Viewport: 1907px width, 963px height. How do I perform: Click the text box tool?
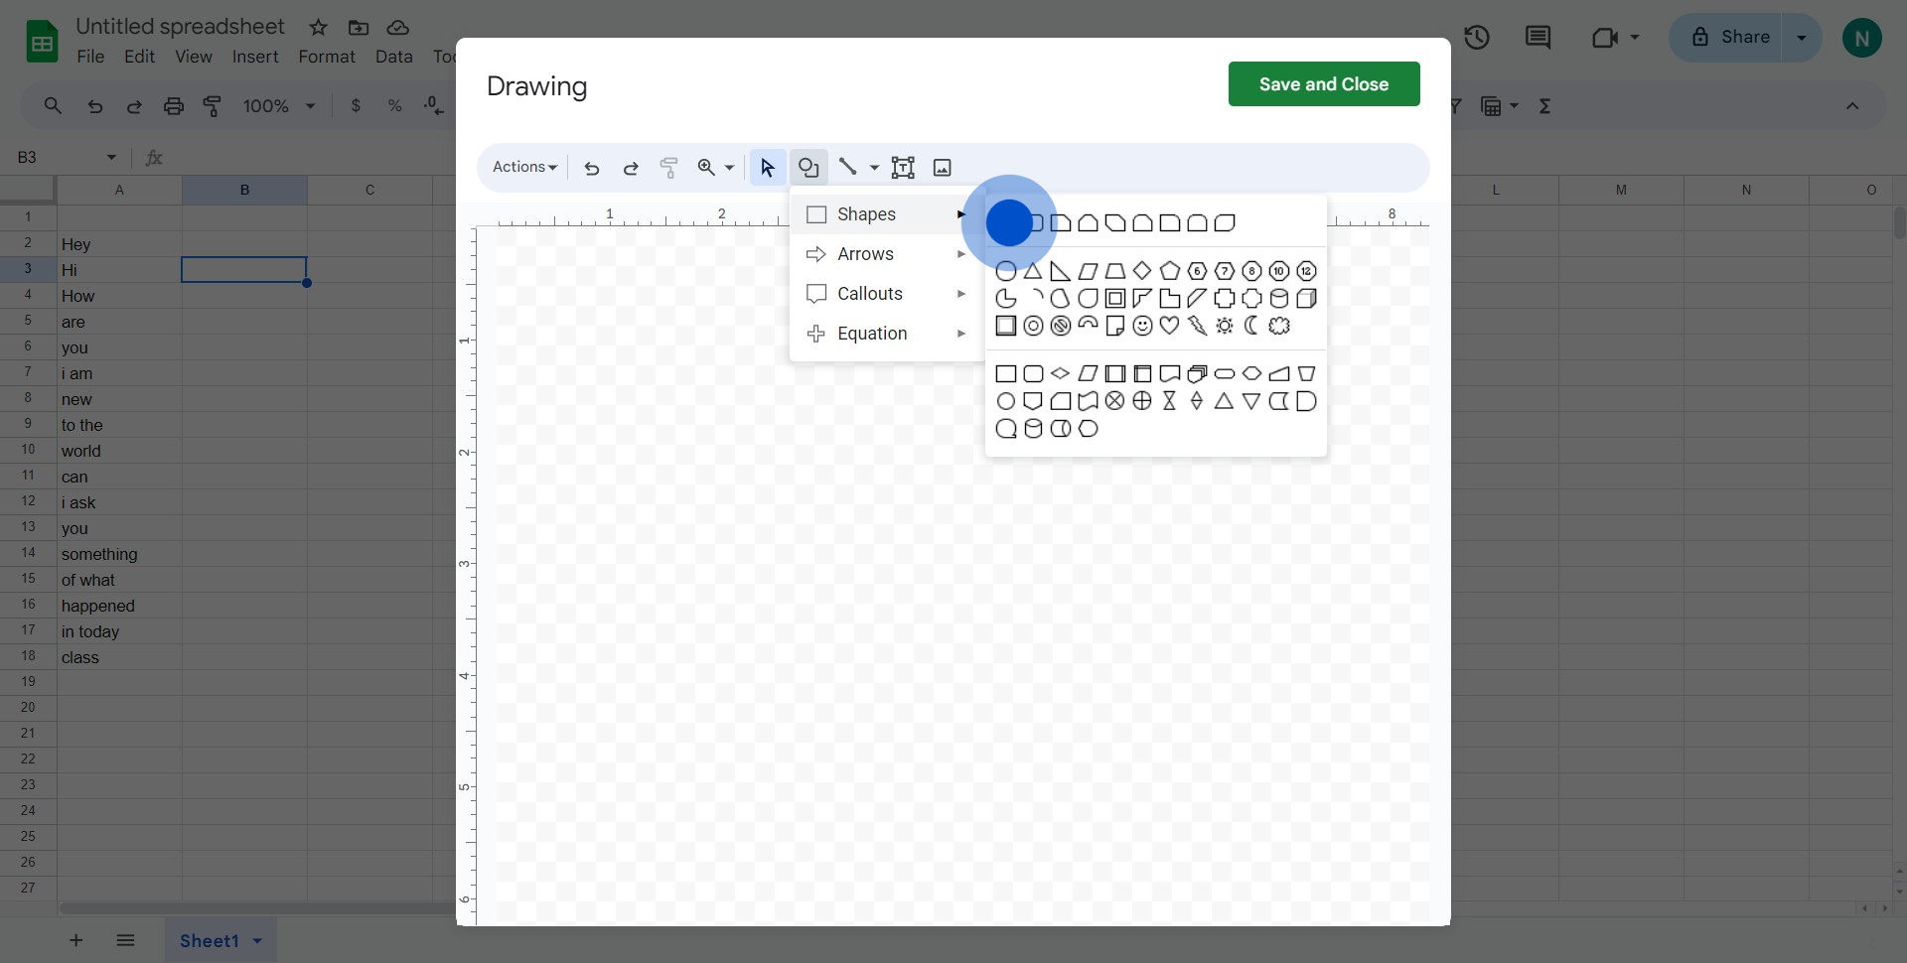pos(903,168)
